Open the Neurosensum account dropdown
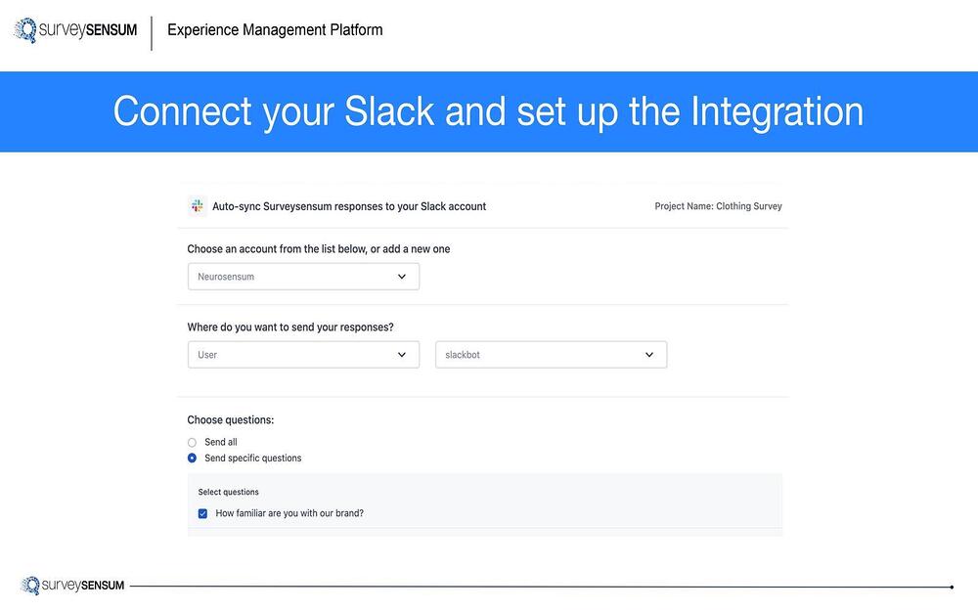Viewport: 978px width, 611px height. [303, 277]
